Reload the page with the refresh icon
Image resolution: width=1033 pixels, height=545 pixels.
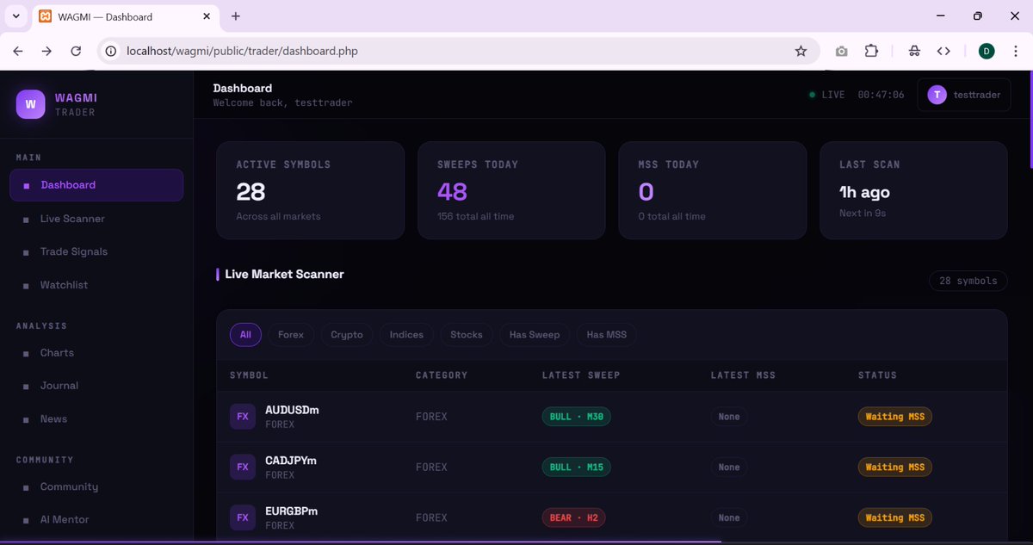(x=76, y=51)
